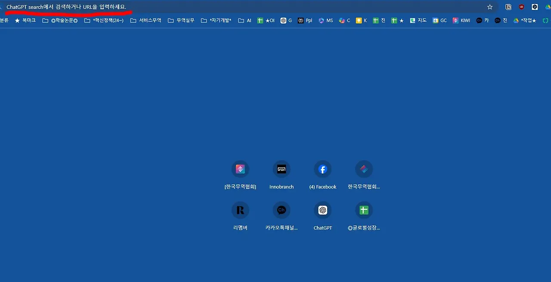Open the 지도 bookmark
Screen dimensions: 551x282
[x=418, y=20]
